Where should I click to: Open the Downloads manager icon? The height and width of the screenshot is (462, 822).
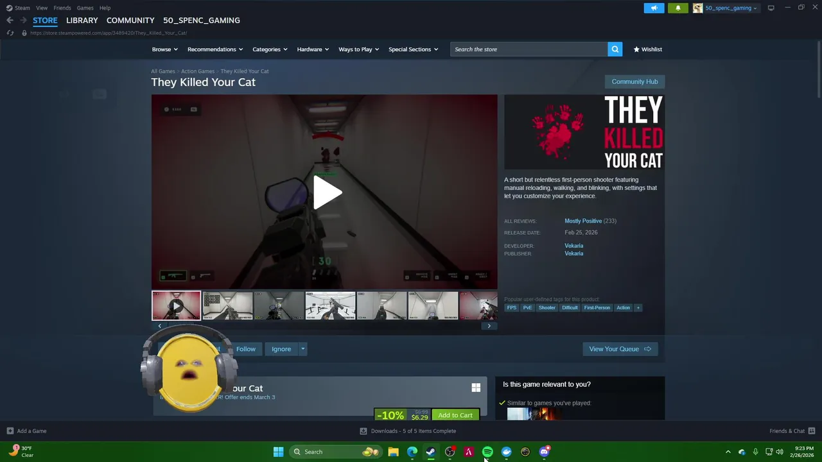click(x=363, y=431)
